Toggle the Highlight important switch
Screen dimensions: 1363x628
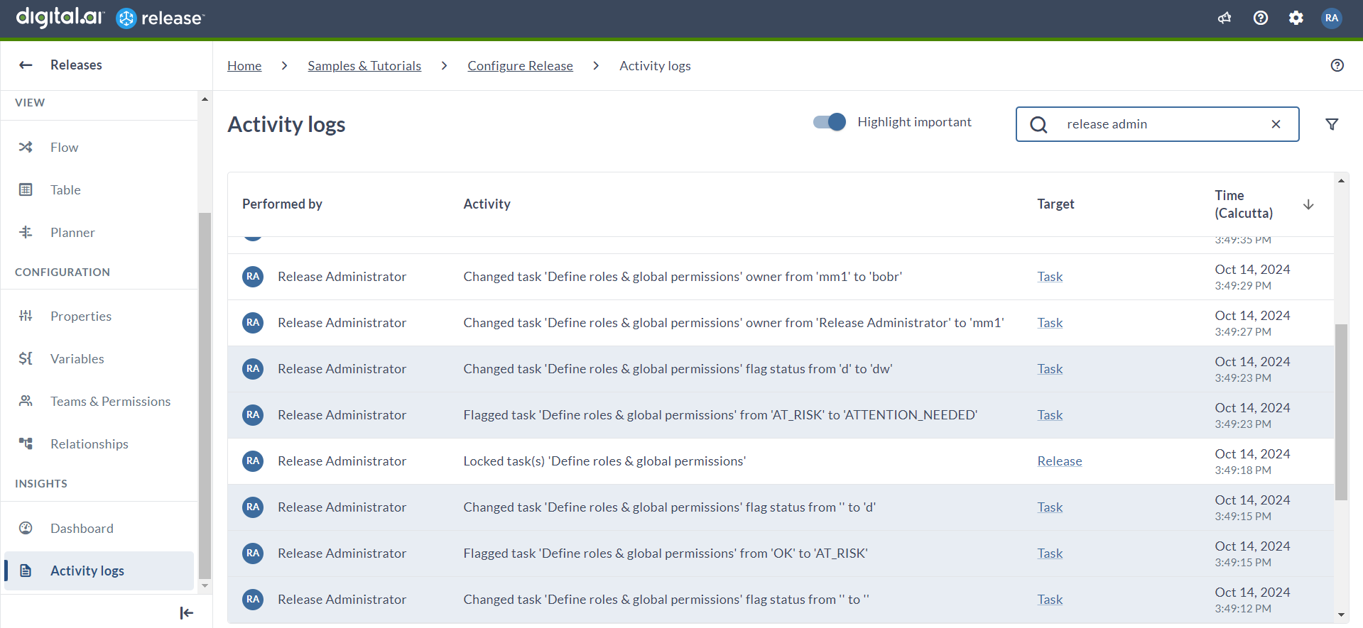830,122
